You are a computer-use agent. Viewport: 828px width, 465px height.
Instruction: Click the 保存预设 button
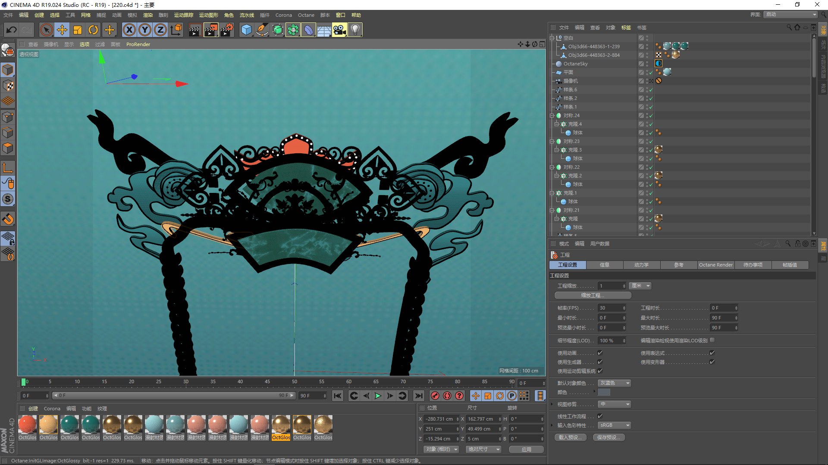click(x=608, y=437)
